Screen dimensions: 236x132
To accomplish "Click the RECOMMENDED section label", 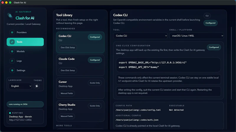I will point(65,29).
